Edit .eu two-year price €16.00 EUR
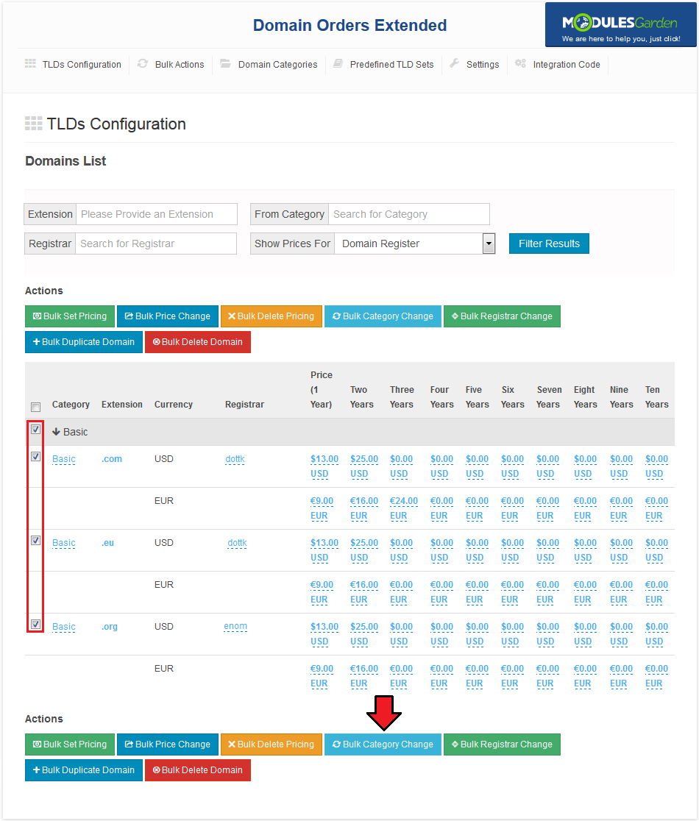The width and height of the screenshot is (699, 821). click(364, 592)
